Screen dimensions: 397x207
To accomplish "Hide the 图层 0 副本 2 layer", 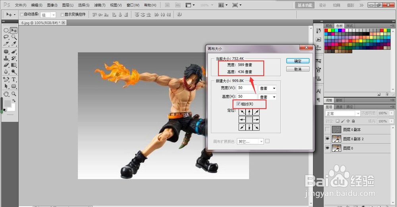I will pyautogui.click(x=328, y=139).
